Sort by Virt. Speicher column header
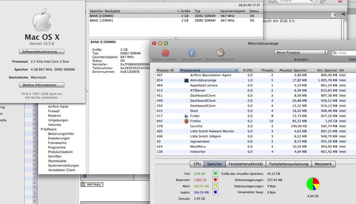The height and width of the screenshot is (204, 356). tap(323, 70)
